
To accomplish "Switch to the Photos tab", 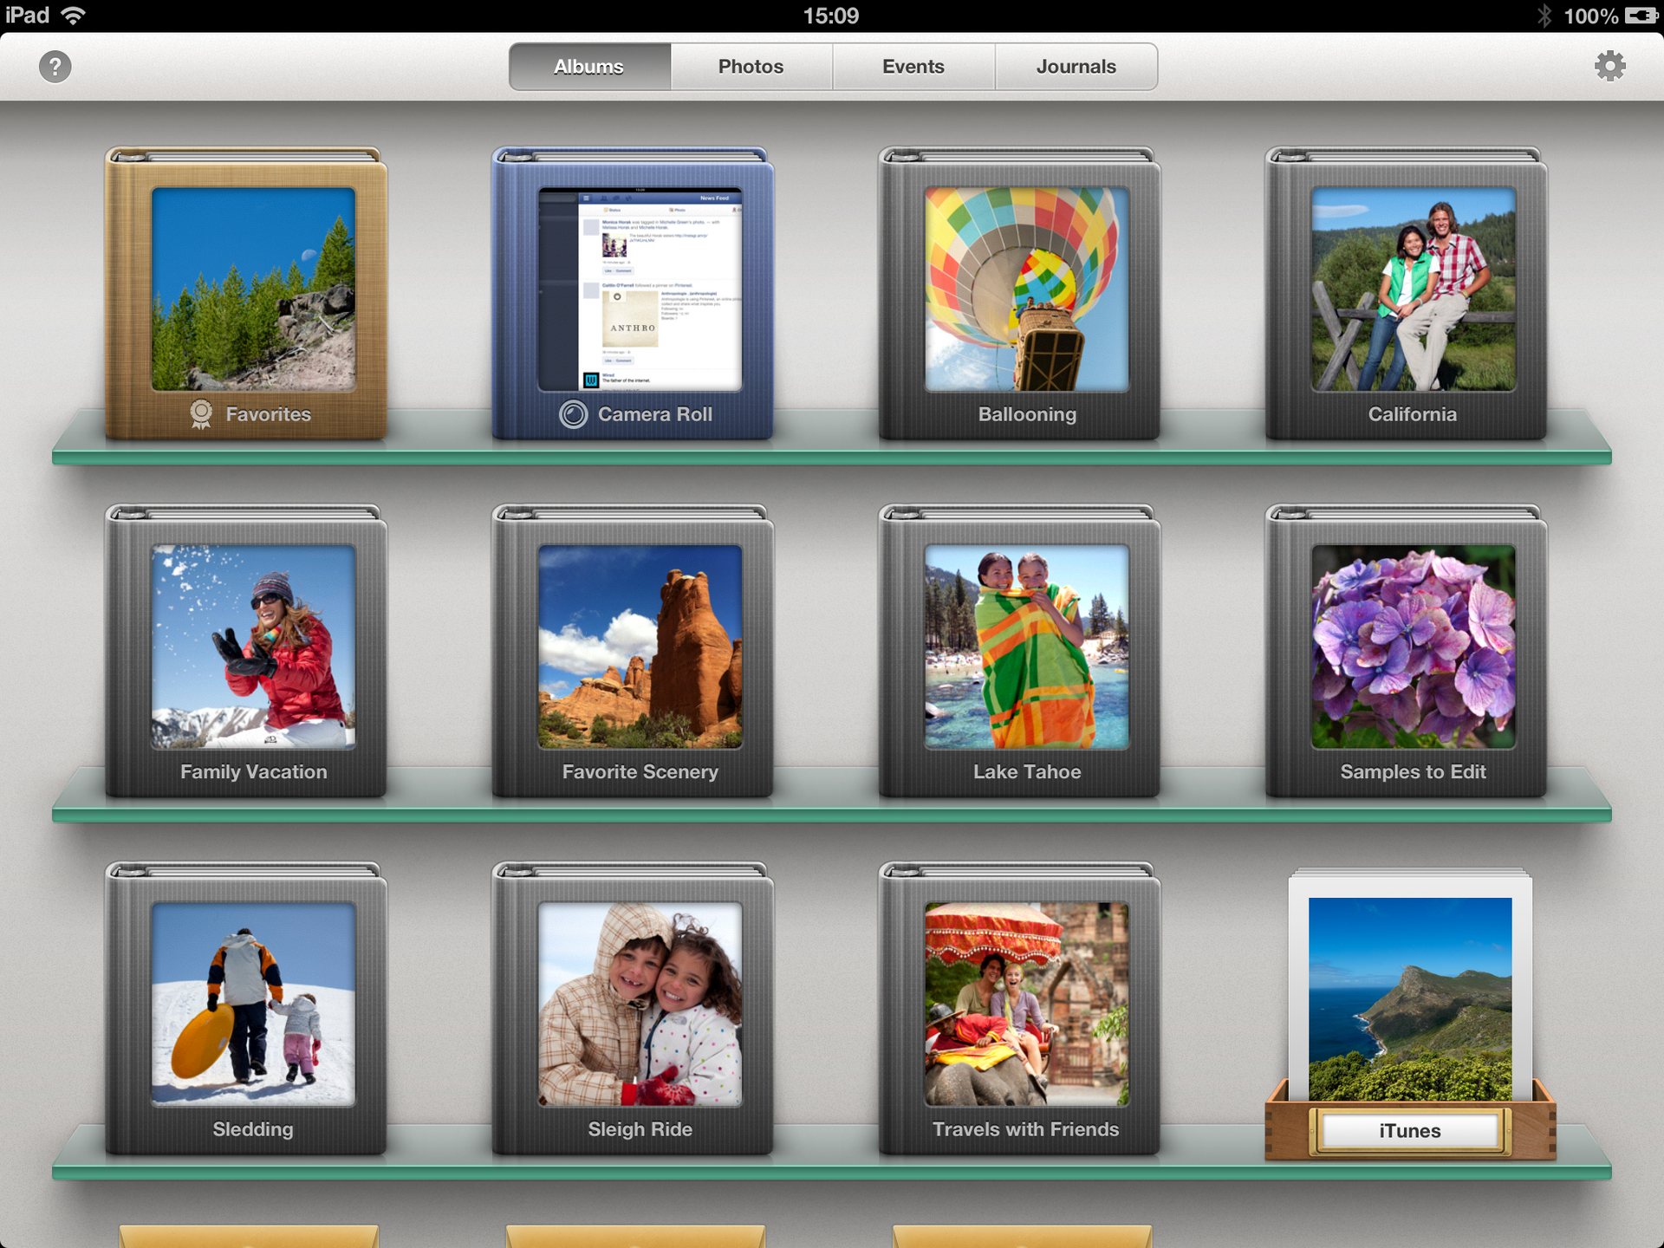I will (750, 66).
